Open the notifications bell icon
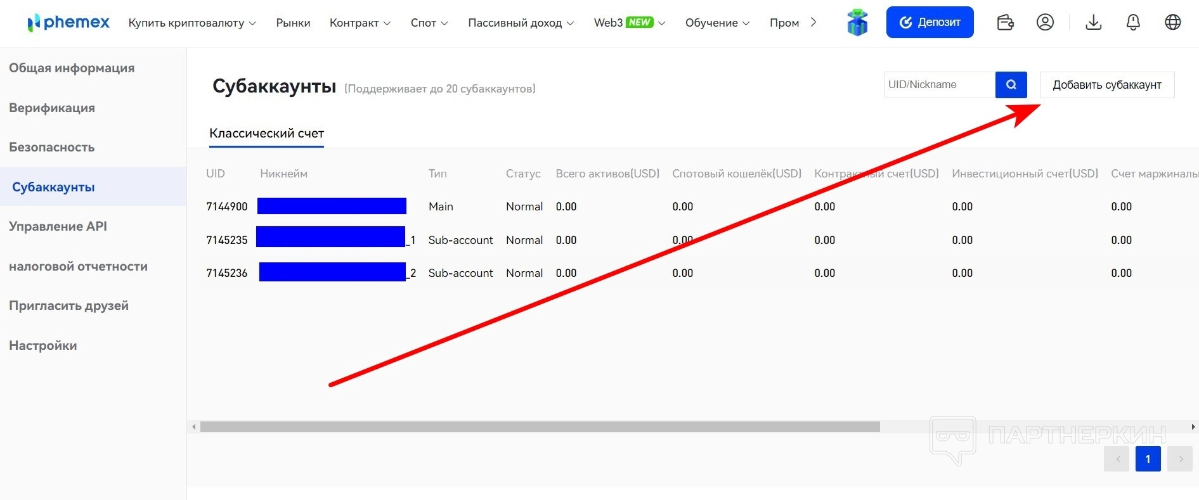Screen dimensions: 1199x500 point(1133,23)
